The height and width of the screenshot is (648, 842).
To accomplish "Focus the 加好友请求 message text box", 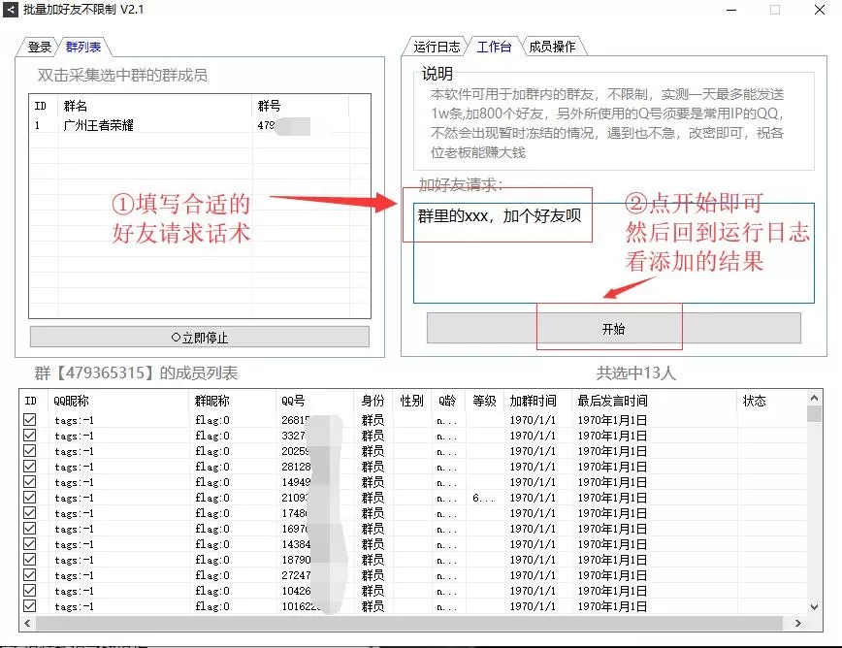I will pyautogui.click(x=614, y=253).
